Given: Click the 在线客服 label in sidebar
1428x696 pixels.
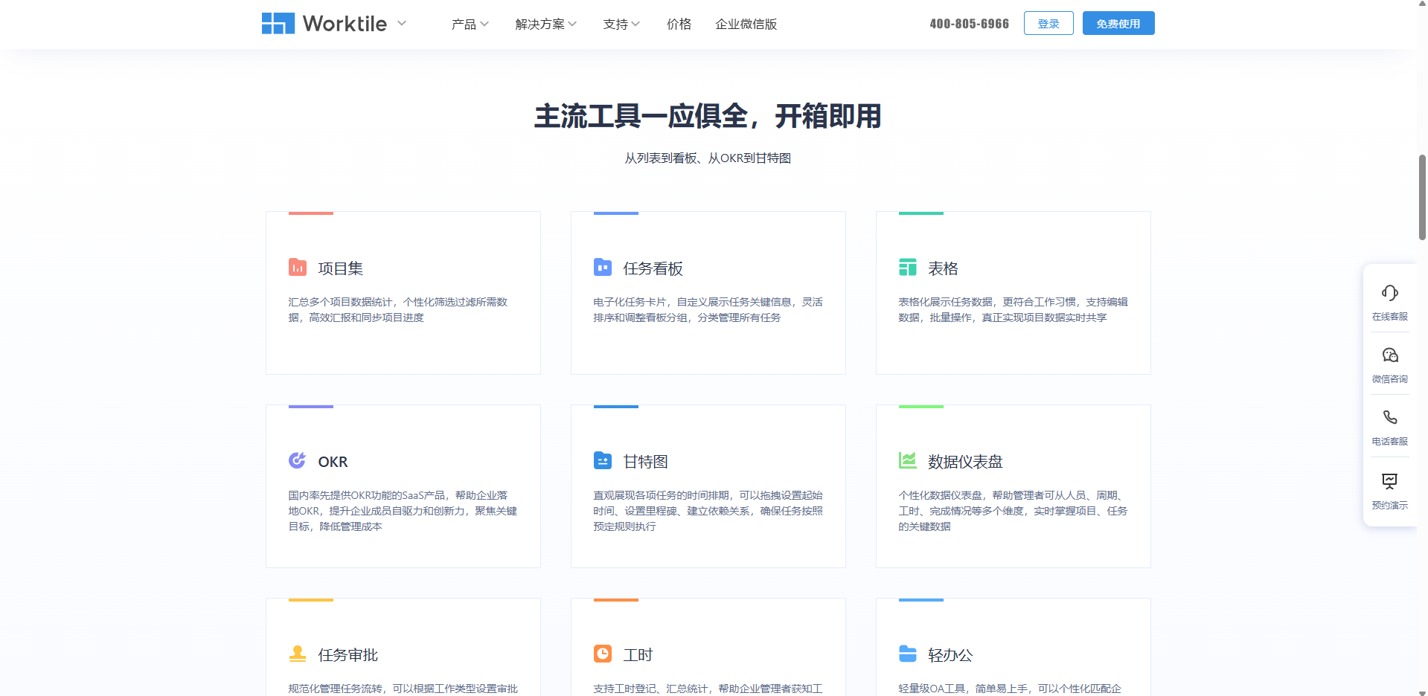Looking at the screenshot, I should coord(1390,317).
